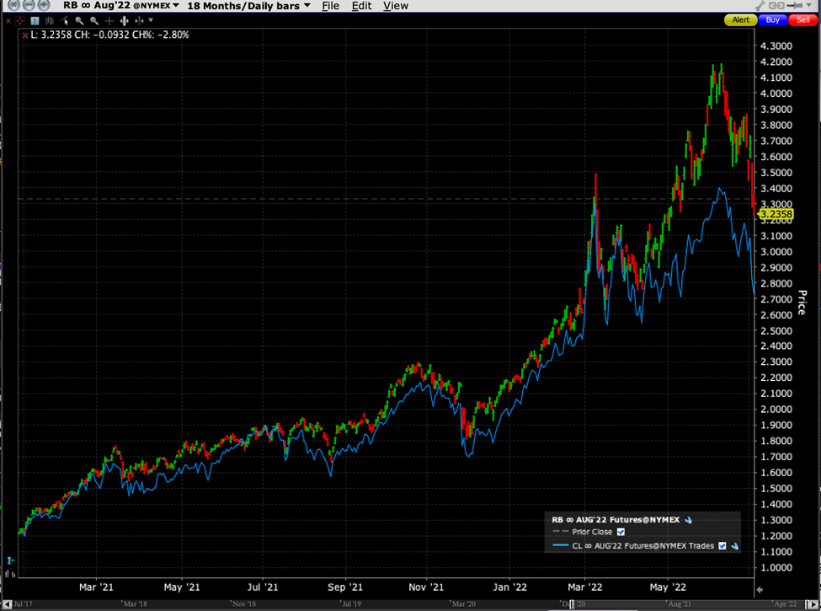Enable the orange crosshair cursor

coord(109,20)
